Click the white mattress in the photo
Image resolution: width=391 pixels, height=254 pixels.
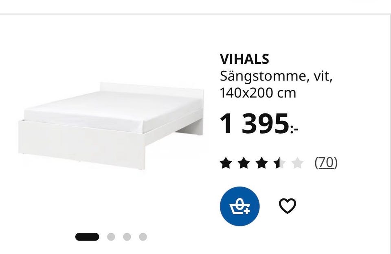click(x=112, y=111)
